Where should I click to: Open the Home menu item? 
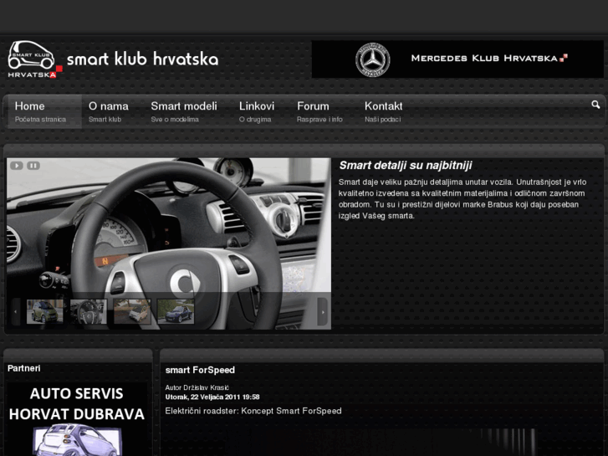click(x=43, y=111)
